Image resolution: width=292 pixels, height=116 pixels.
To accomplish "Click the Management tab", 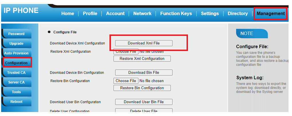I will coord(271,13).
